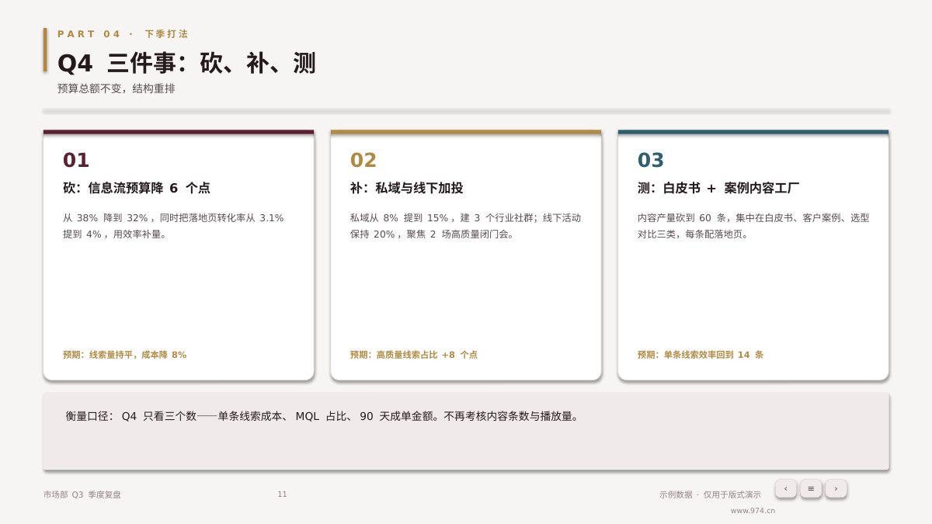Open slide list menu icon
Viewport: 932px width, 524px height.
811,488
